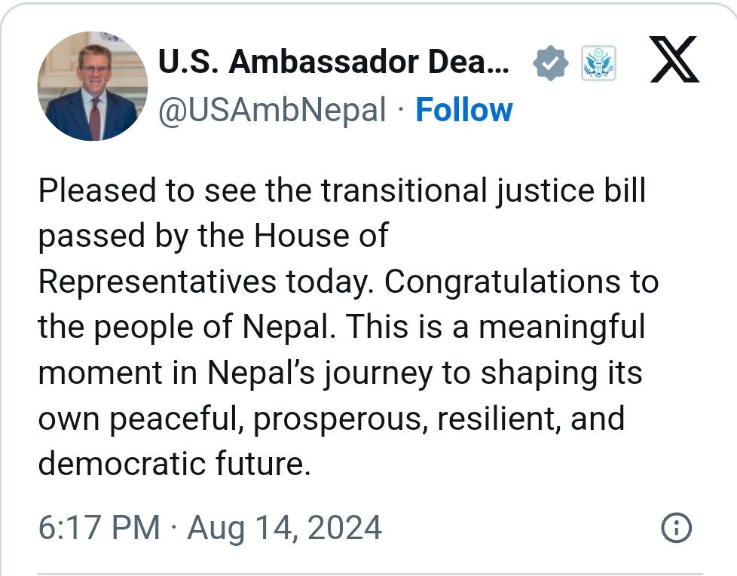Follow the @USAmbNepal account
This screenshot has height=576, width=737.
click(463, 110)
